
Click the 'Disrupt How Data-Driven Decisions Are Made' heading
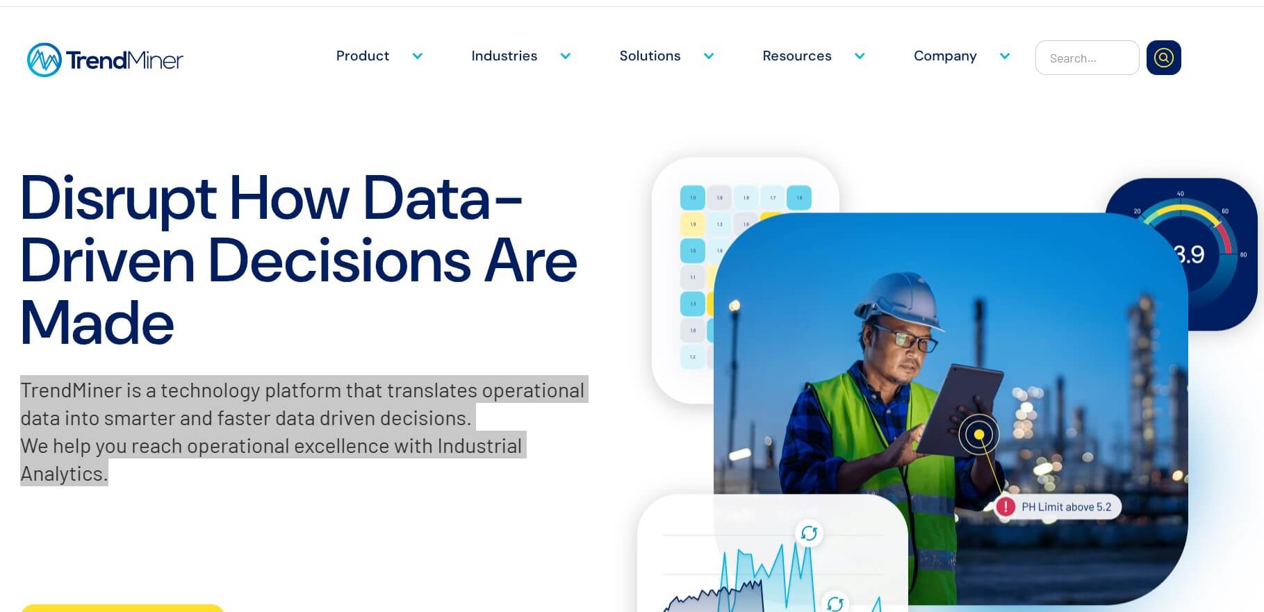tap(299, 260)
